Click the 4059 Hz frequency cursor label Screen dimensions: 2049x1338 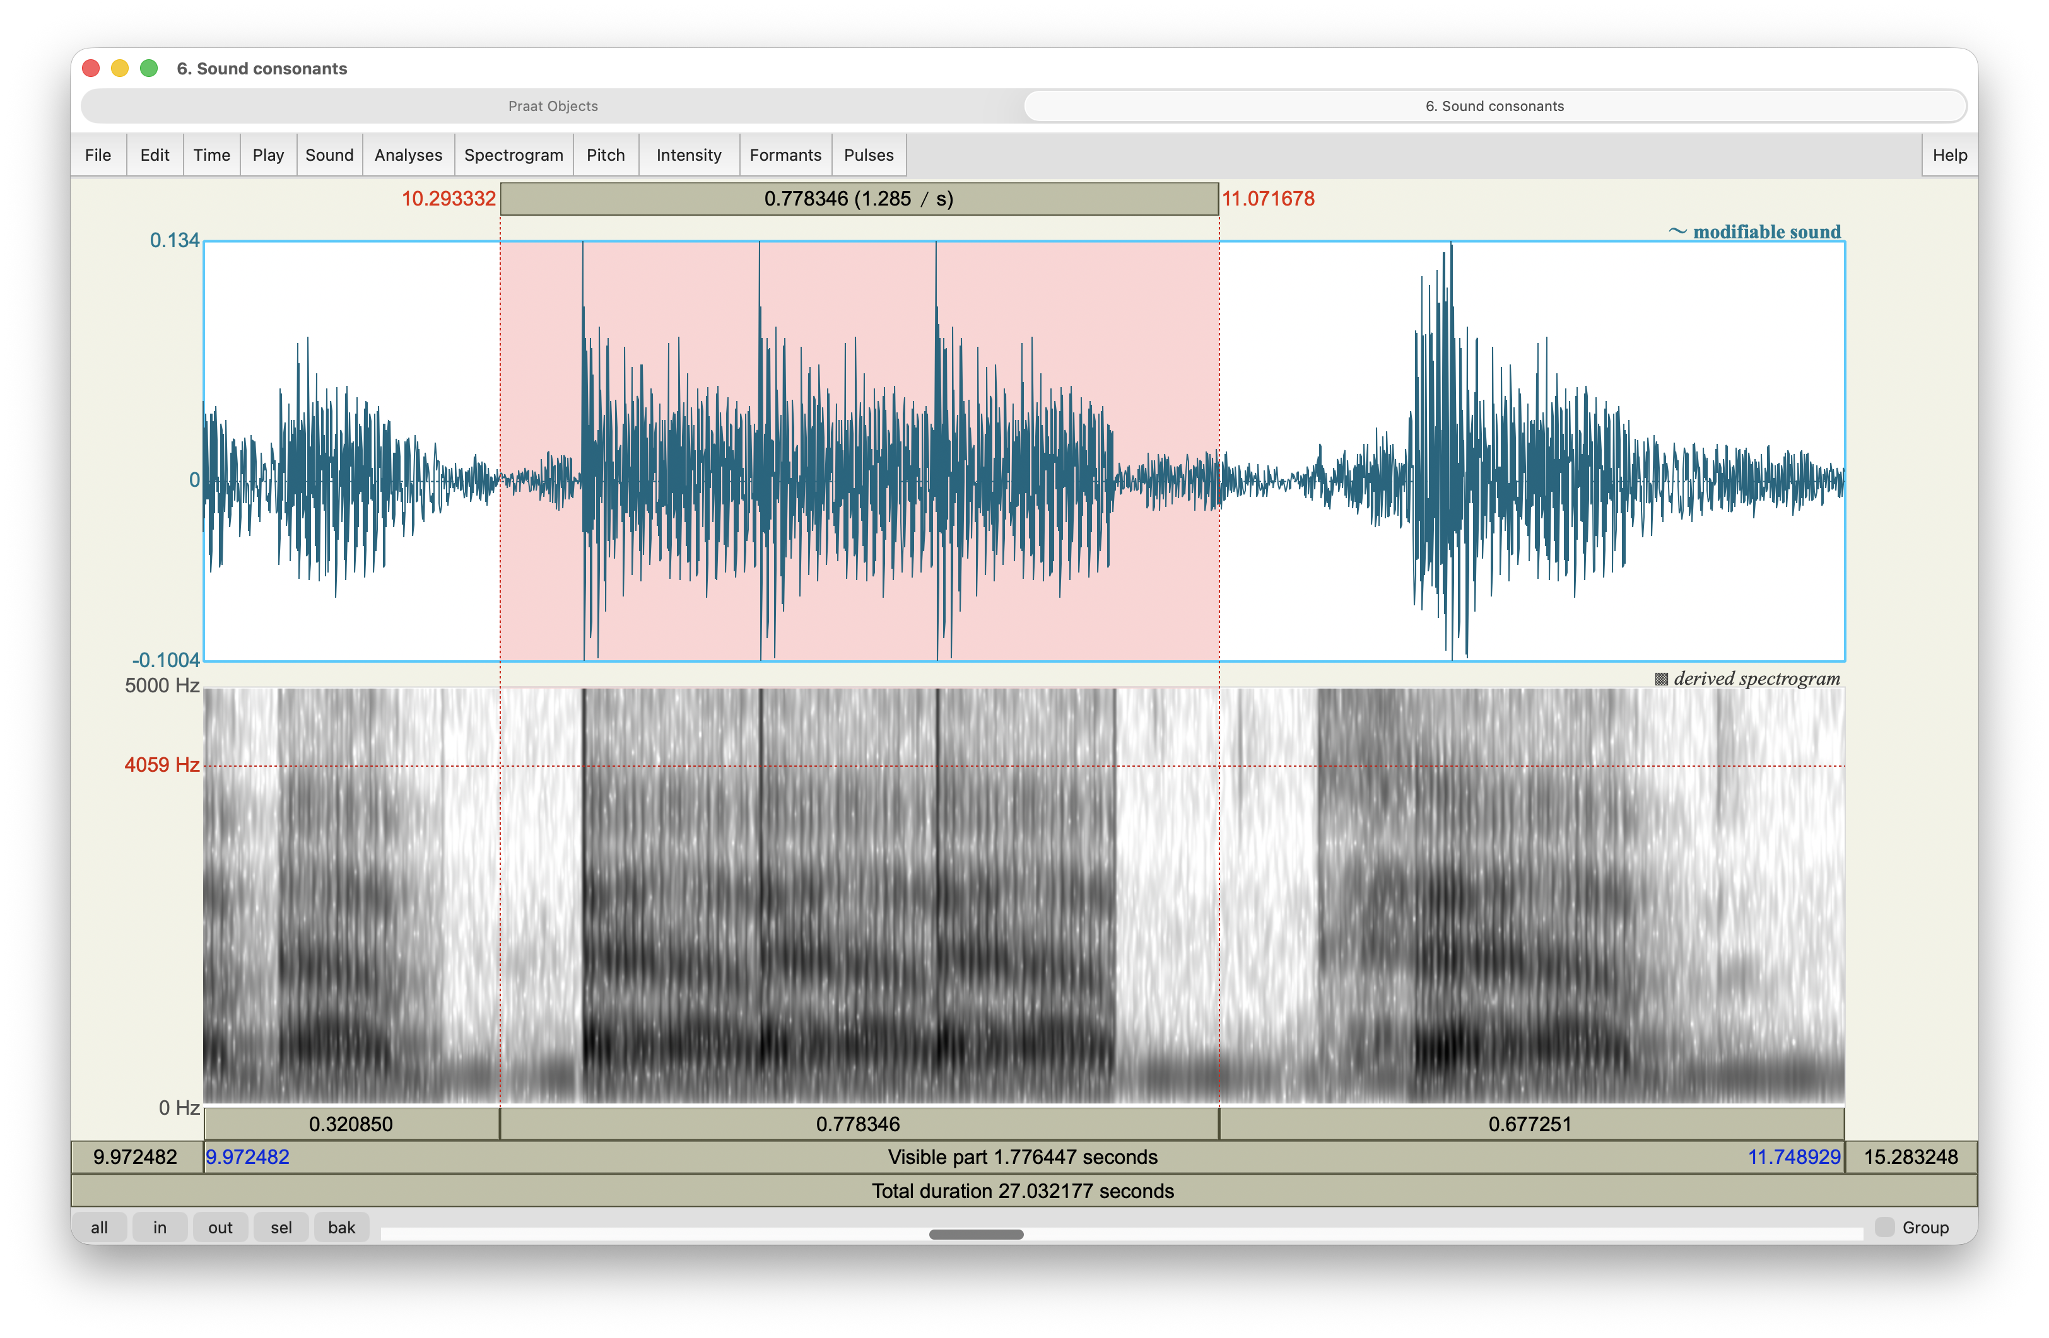point(162,765)
